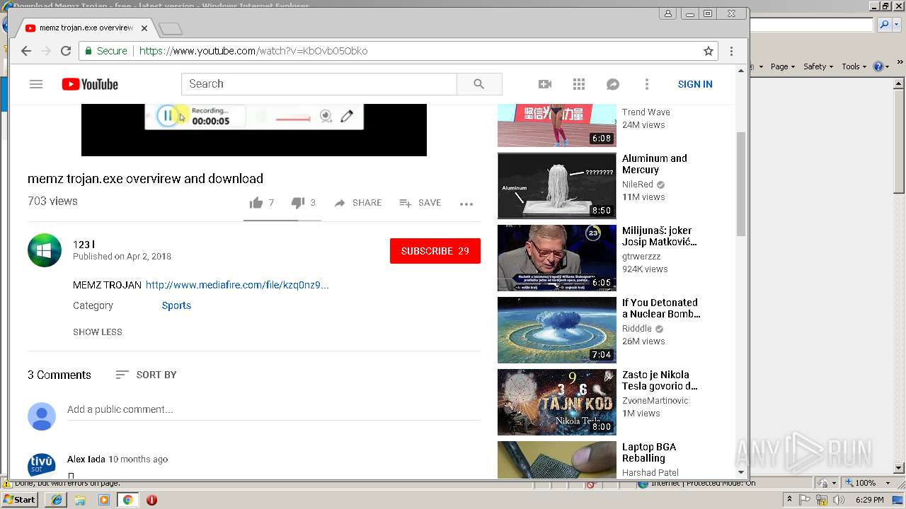Open the YouTube apps grid icon

click(579, 84)
